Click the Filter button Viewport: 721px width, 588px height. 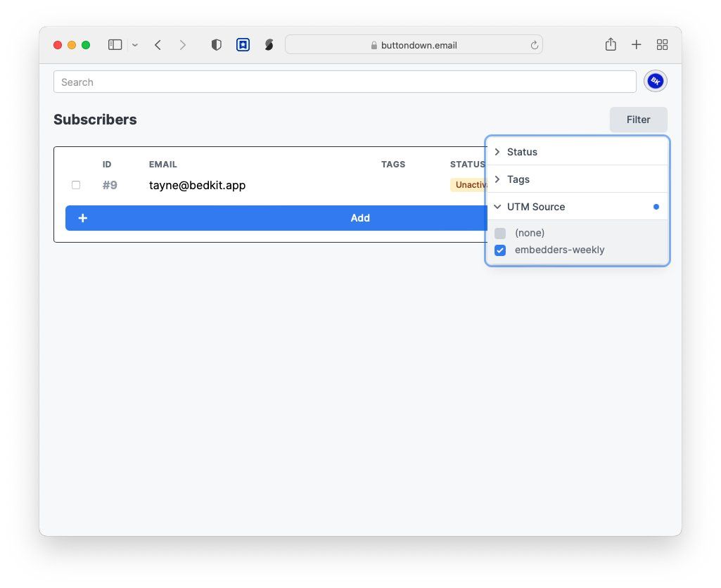[x=638, y=120]
